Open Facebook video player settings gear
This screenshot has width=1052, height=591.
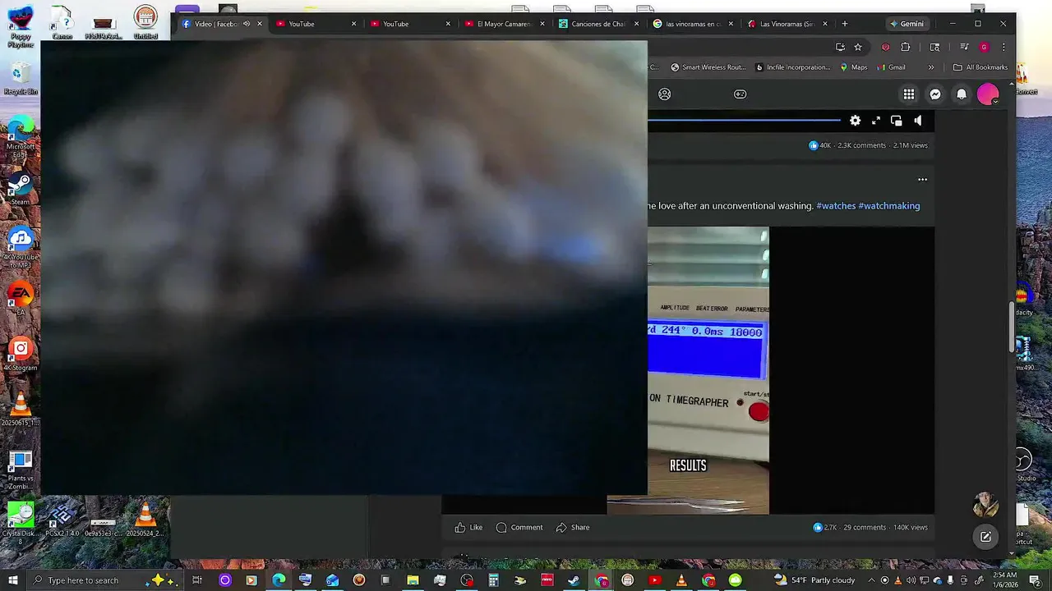[855, 121]
